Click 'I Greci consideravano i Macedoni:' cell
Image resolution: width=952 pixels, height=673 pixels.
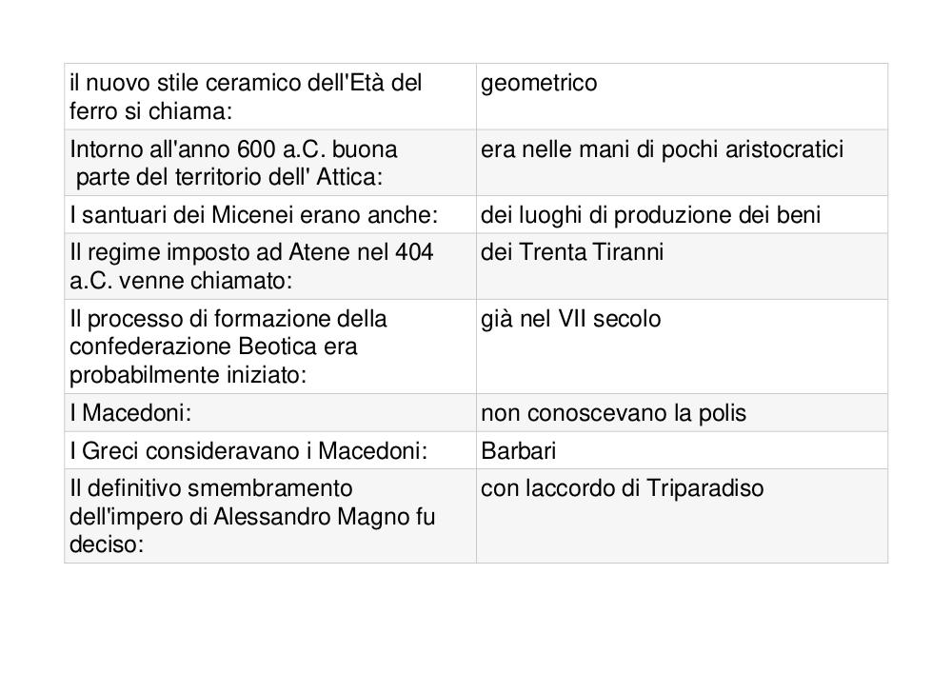(x=270, y=450)
